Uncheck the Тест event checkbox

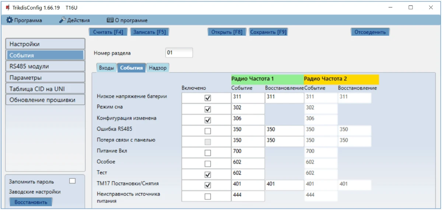point(208,174)
